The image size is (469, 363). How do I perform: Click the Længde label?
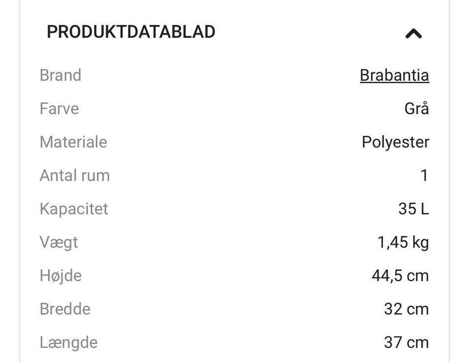click(x=68, y=342)
